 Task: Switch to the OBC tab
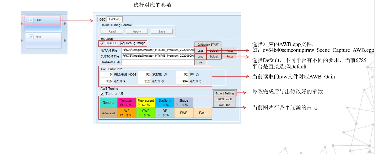(x=102, y=19)
